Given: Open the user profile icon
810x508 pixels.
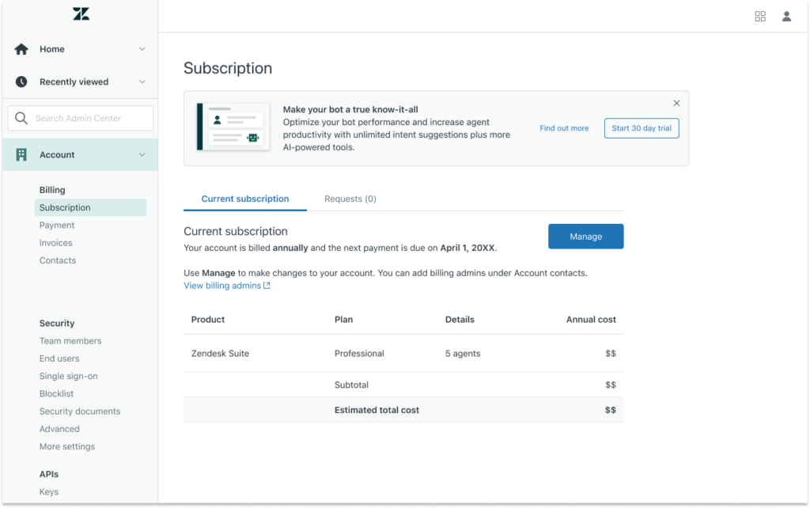Looking at the screenshot, I should coord(786,16).
